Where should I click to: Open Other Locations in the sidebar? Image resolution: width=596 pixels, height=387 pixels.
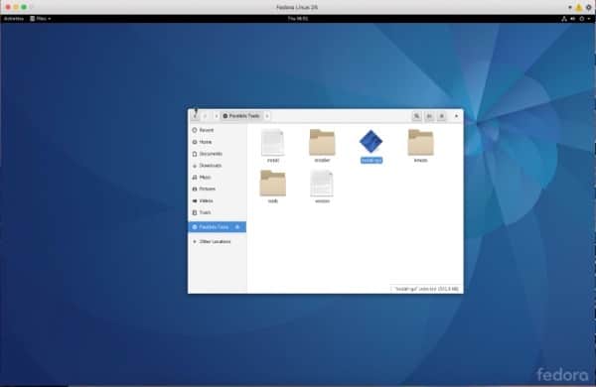click(x=217, y=241)
